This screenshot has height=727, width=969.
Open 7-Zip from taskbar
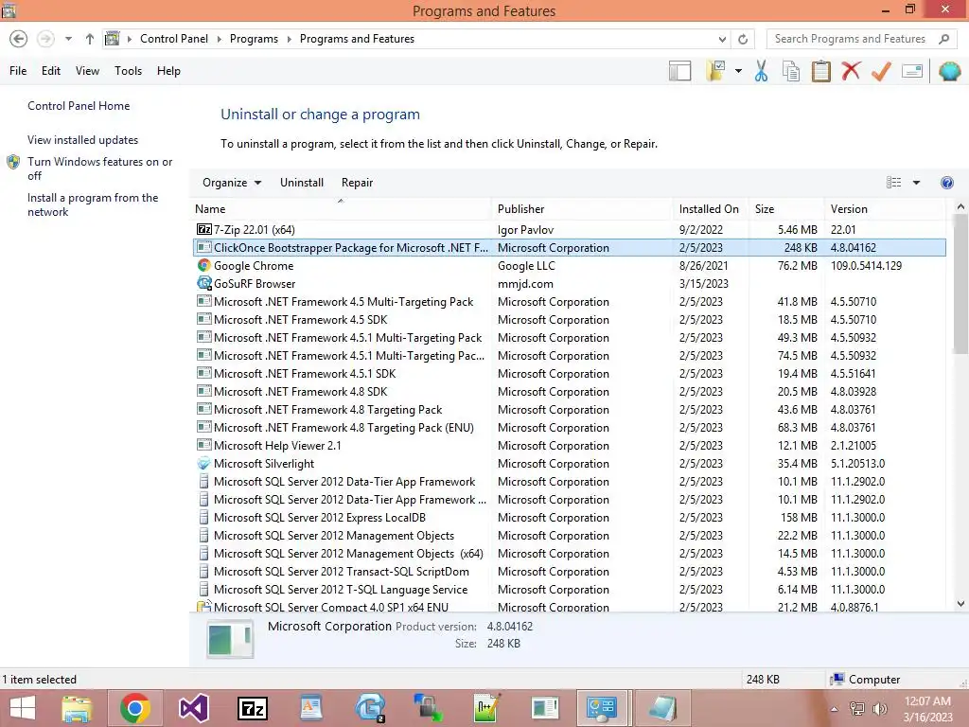pyautogui.click(x=253, y=708)
